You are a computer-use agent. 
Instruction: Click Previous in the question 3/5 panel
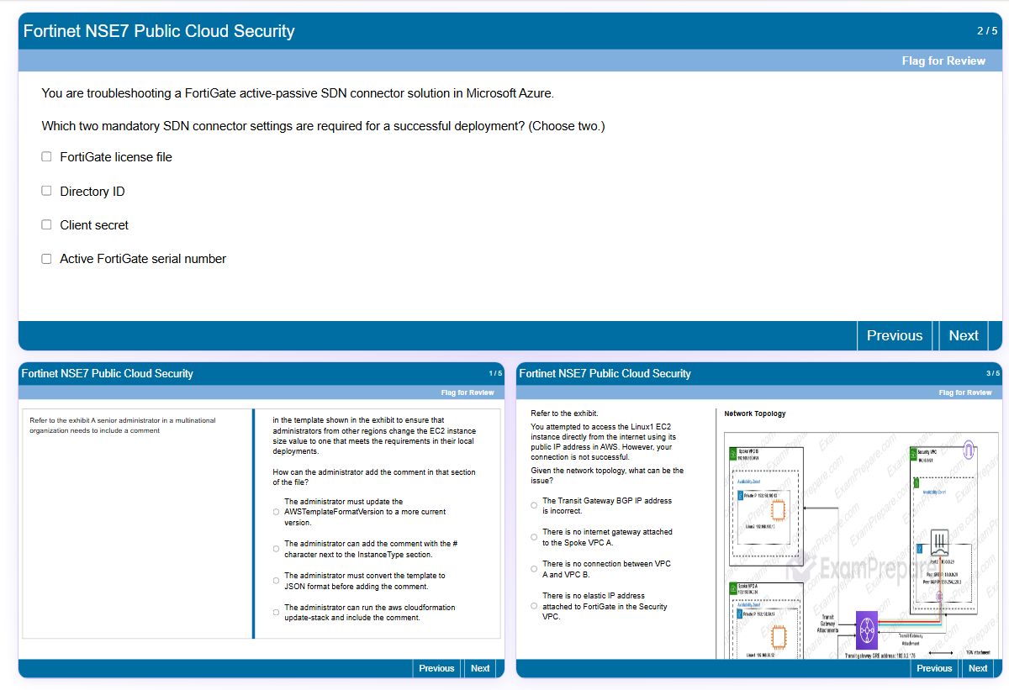pos(934,668)
